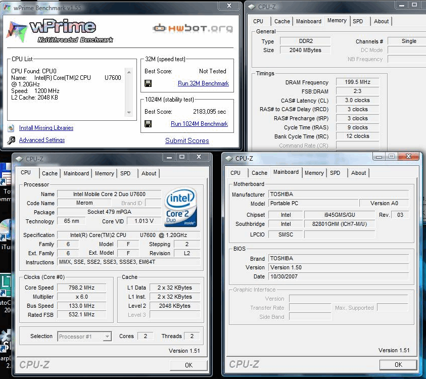Image resolution: width=426 pixels, height=379 pixels.
Task: Click the memory Size value 2040 MBytes
Action: [305, 50]
